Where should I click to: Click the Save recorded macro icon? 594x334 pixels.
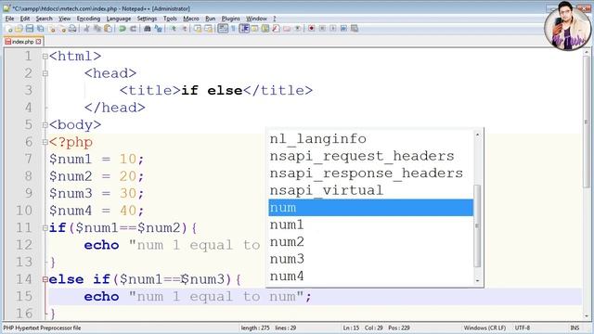point(355,29)
